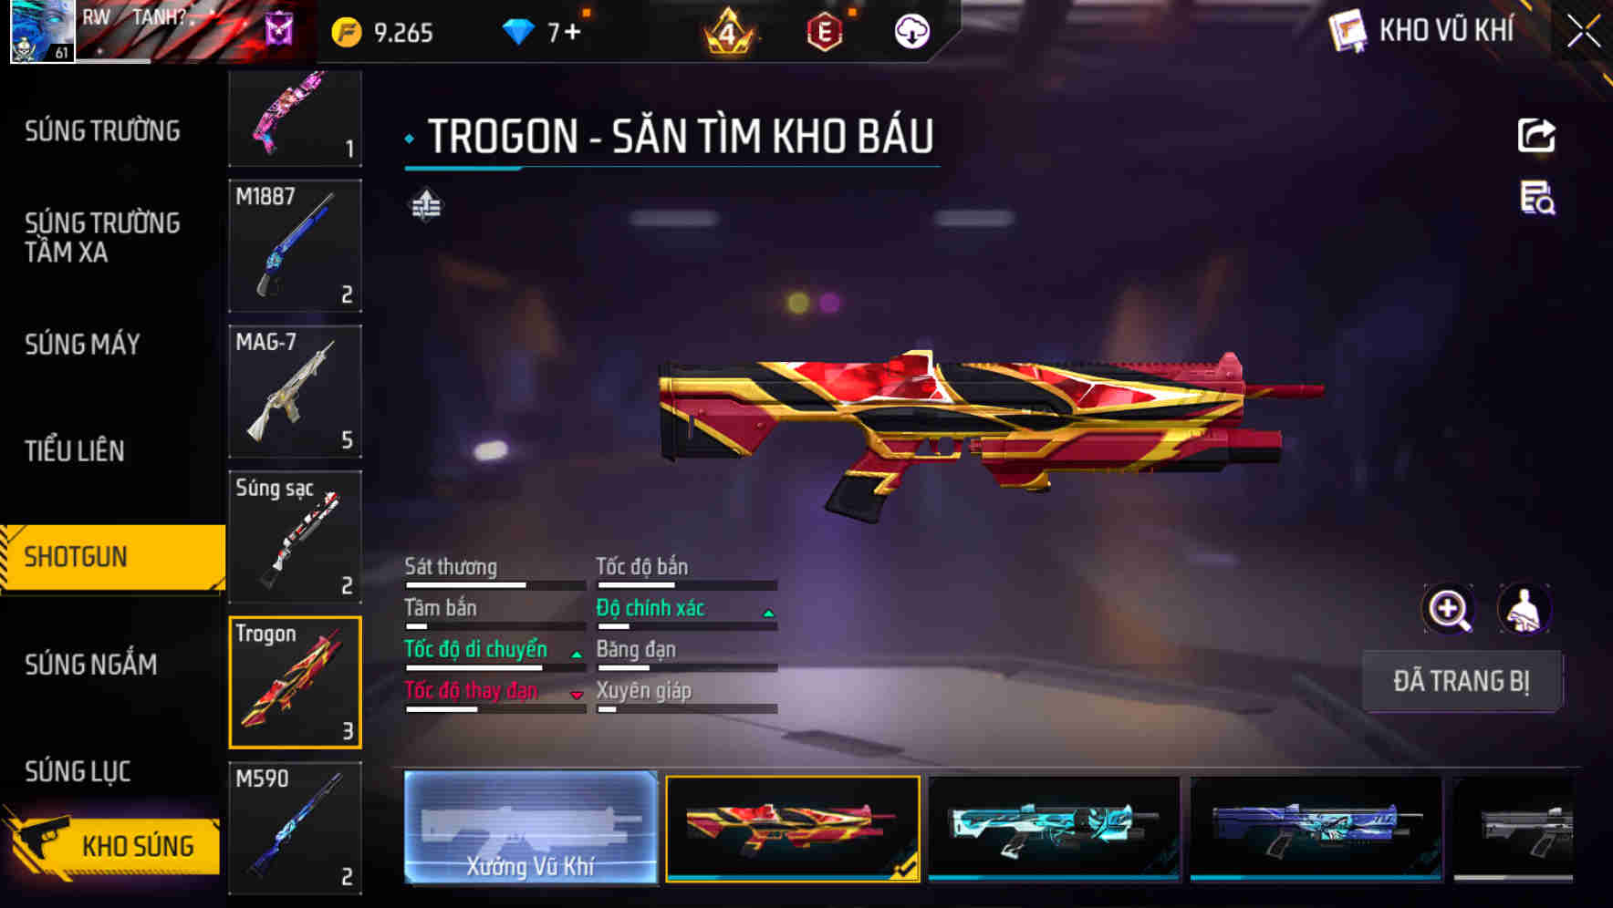Image resolution: width=1613 pixels, height=908 pixels.
Task: Click the KHO SÚNG button
Action: [x=113, y=845]
